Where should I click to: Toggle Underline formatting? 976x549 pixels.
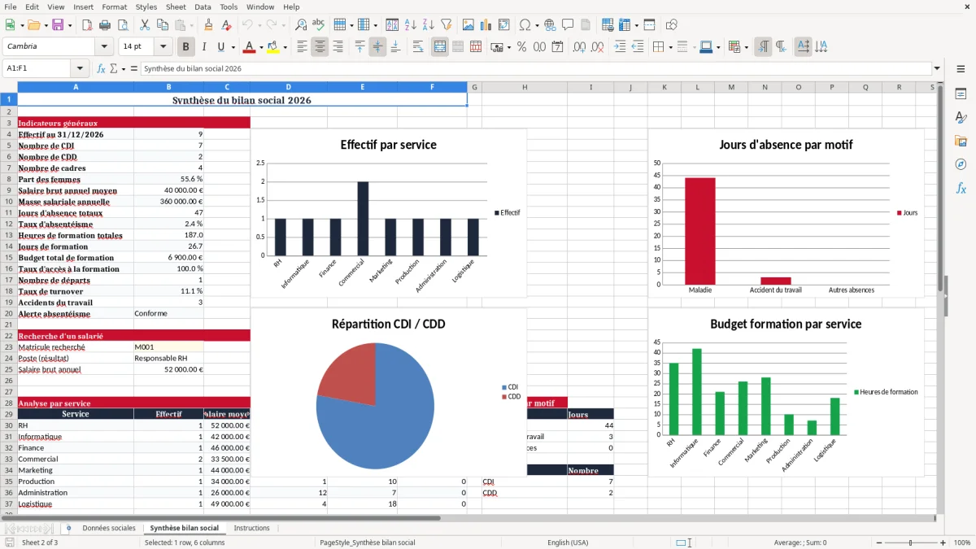221,47
